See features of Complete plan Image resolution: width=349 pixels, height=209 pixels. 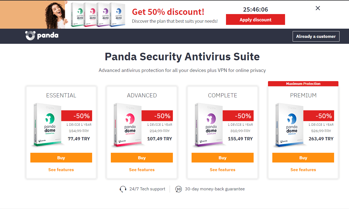click(222, 170)
